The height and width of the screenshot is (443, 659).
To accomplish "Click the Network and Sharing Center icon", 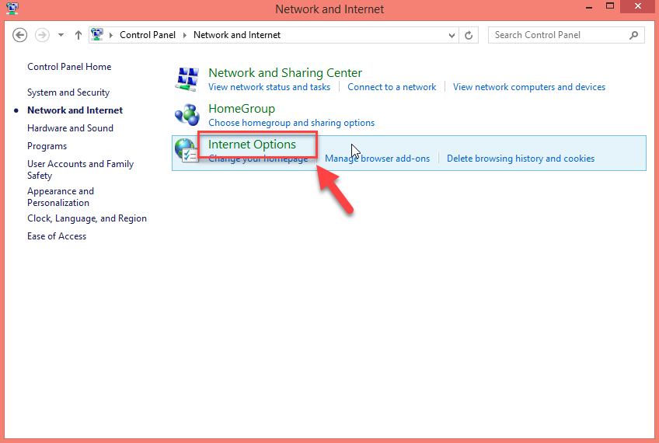I will point(187,78).
